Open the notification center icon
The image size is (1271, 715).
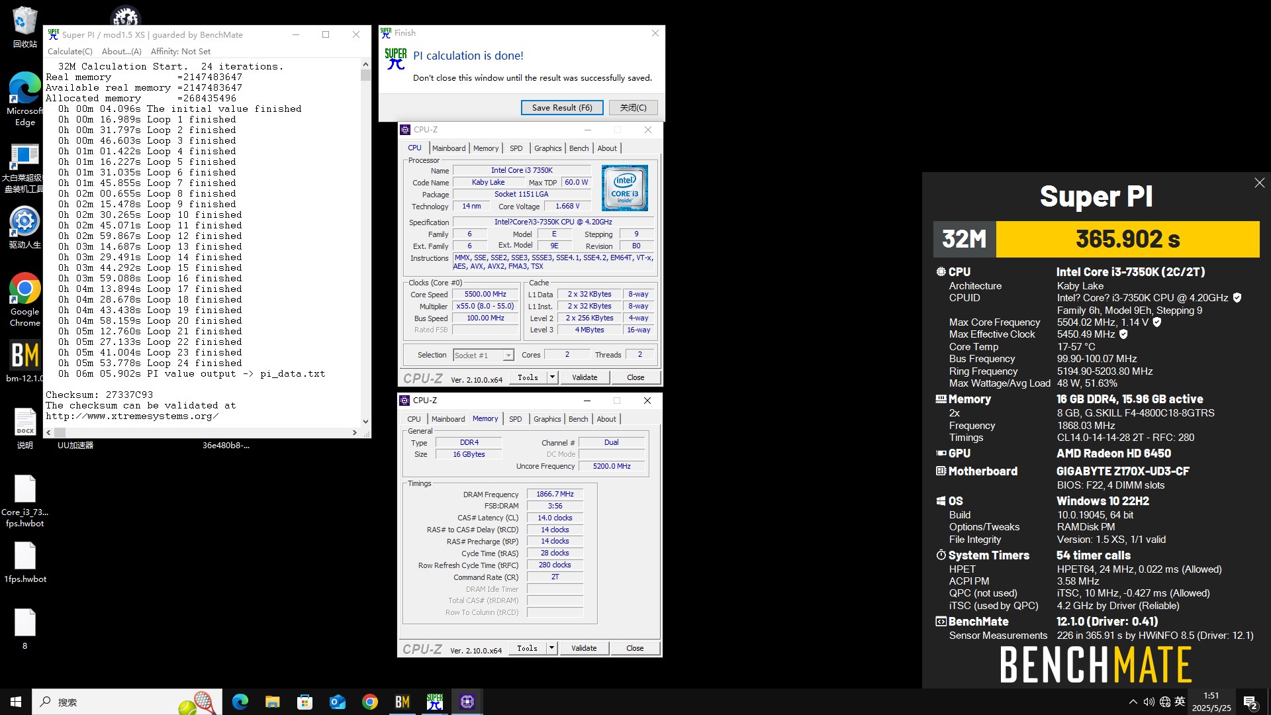point(1250,702)
